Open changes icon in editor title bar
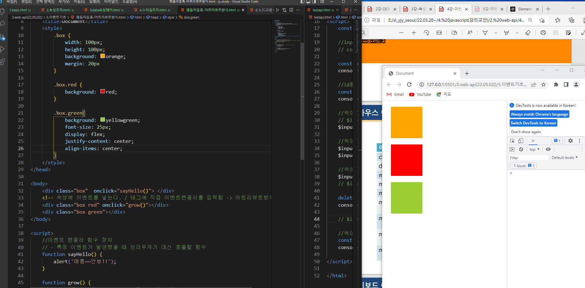The height and width of the screenshot is (288, 585). point(284,10)
